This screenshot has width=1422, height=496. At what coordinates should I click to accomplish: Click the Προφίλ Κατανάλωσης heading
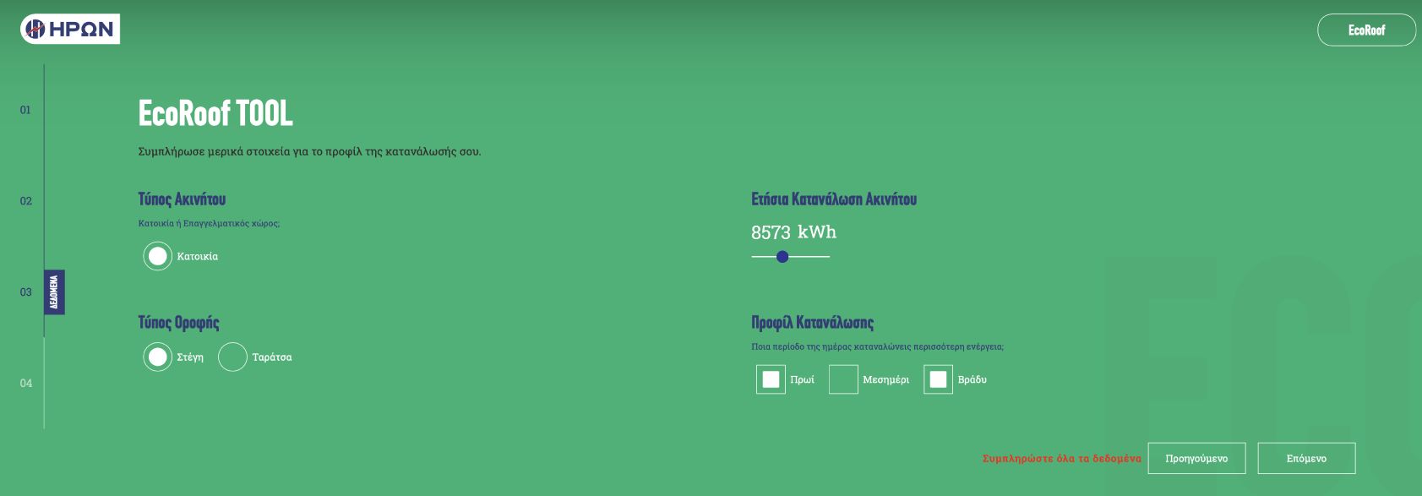point(812,323)
